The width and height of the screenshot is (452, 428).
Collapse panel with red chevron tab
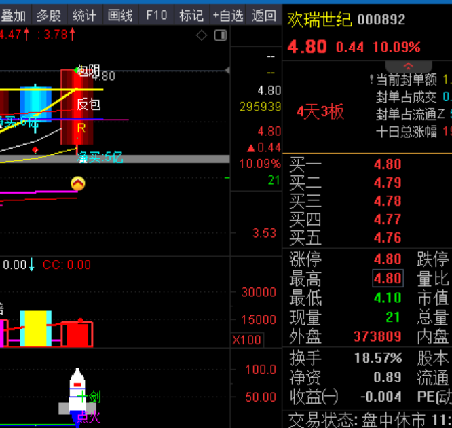pyautogui.click(x=409, y=67)
